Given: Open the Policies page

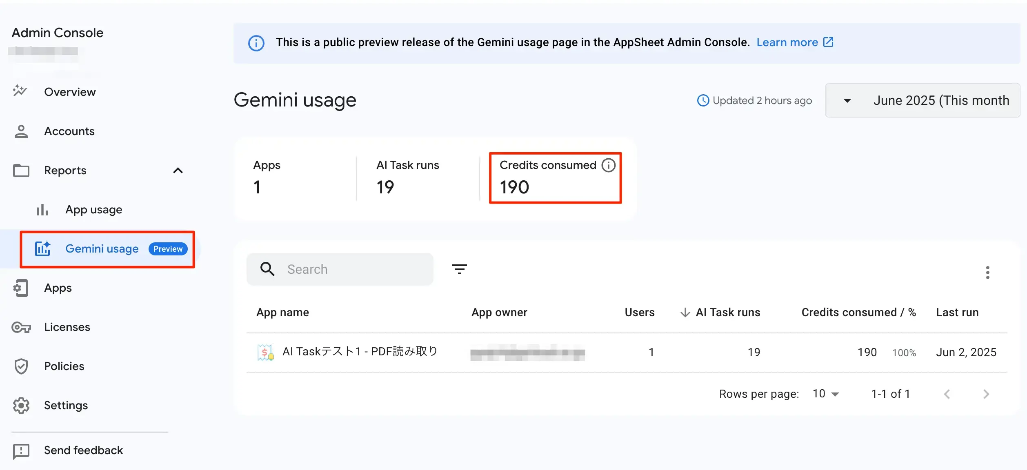Looking at the screenshot, I should point(64,366).
